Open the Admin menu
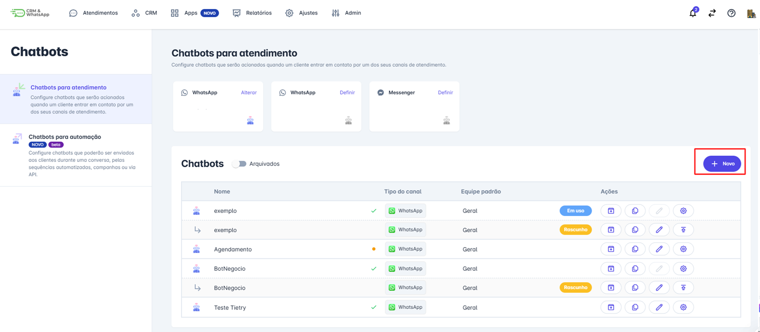Viewport: 760px width, 332px height. coord(347,13)
